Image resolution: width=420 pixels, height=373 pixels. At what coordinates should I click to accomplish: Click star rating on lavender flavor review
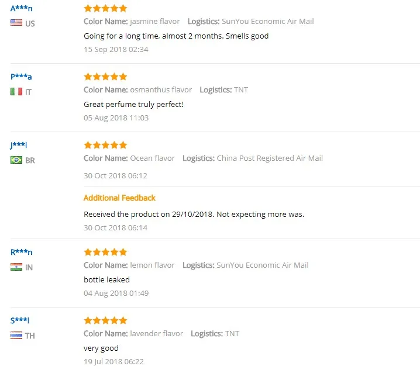[x=105, y=320]
